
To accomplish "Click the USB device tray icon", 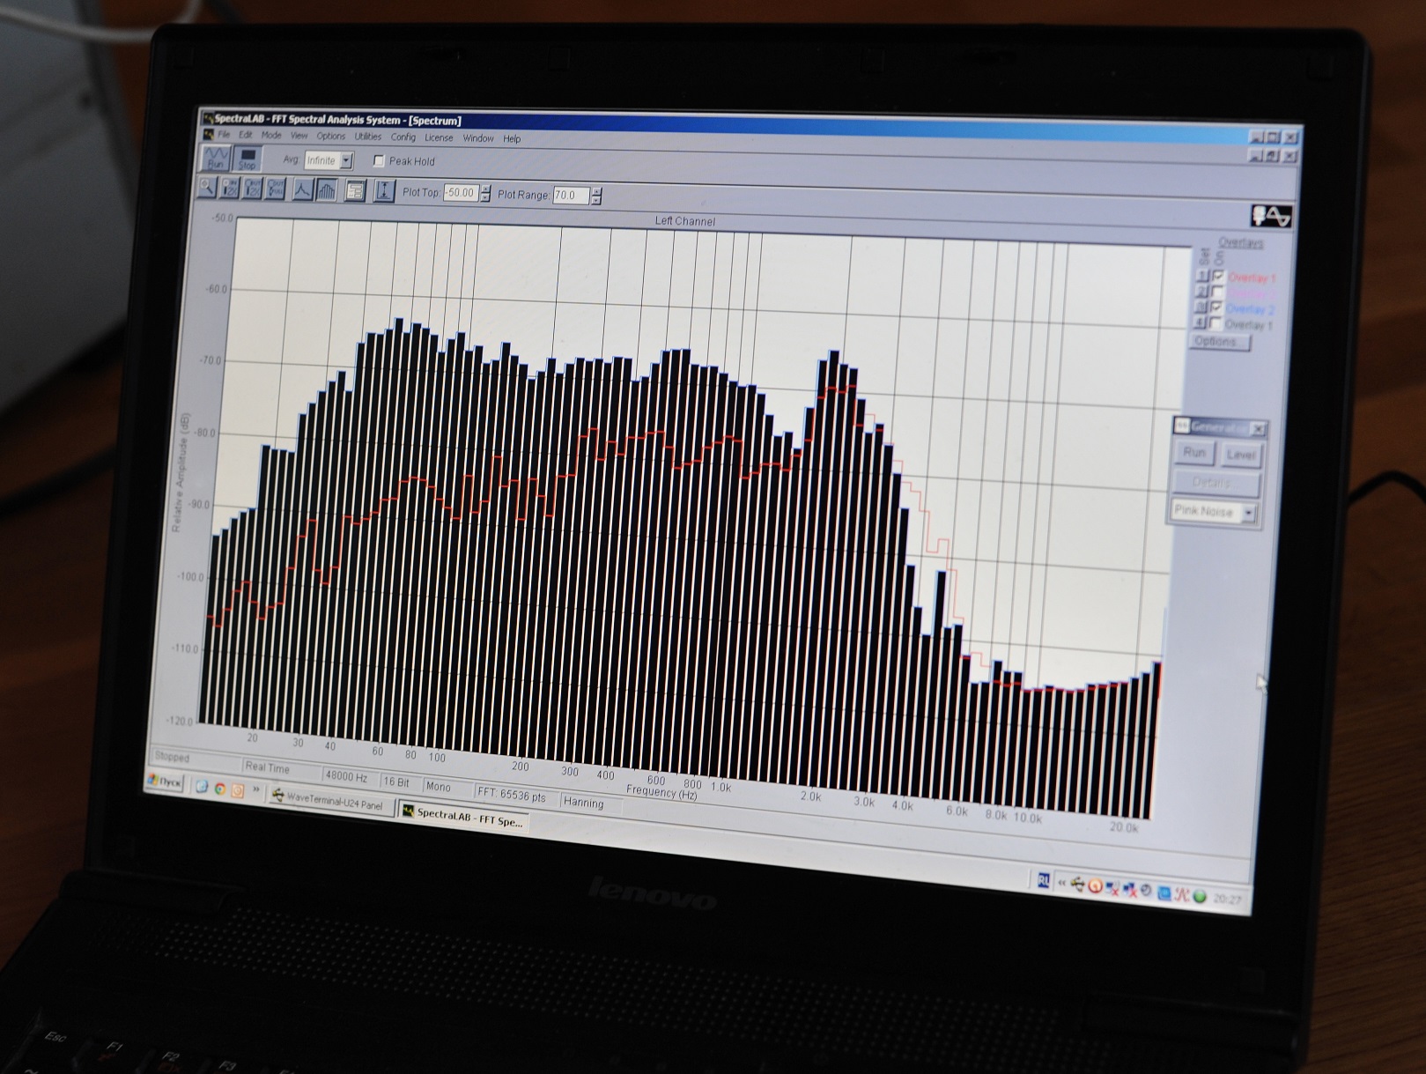I will point(1078,884).
